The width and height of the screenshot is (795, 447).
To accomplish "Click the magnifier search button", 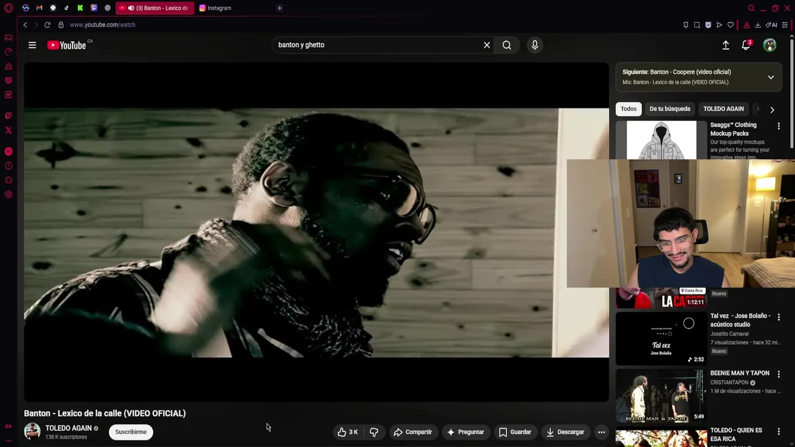I will (507, 45).
